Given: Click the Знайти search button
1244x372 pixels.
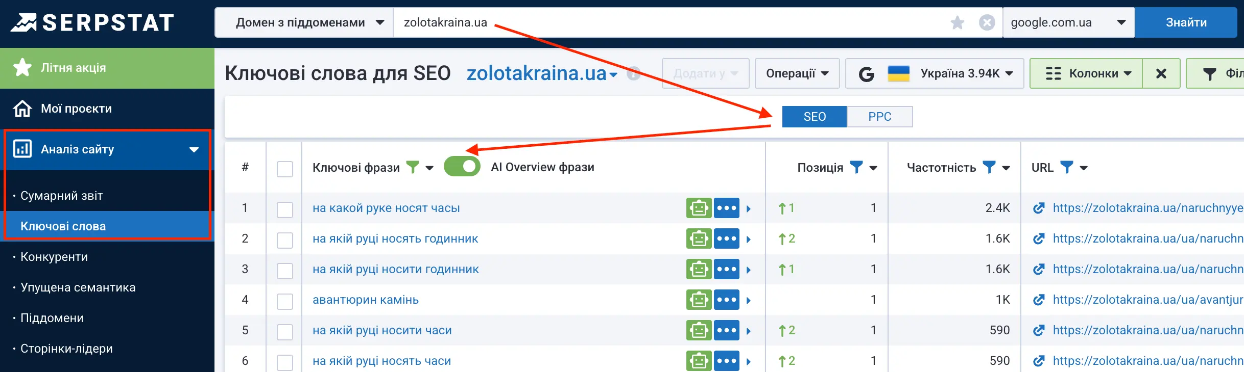Looking at the screenshot, I should (x=1186, y=22).
